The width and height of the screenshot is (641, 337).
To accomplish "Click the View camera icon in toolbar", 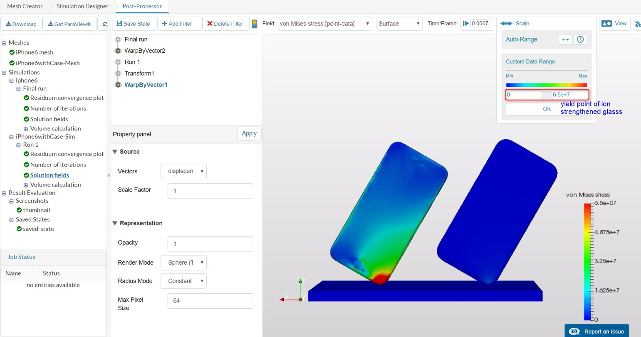I will (606, 24).
